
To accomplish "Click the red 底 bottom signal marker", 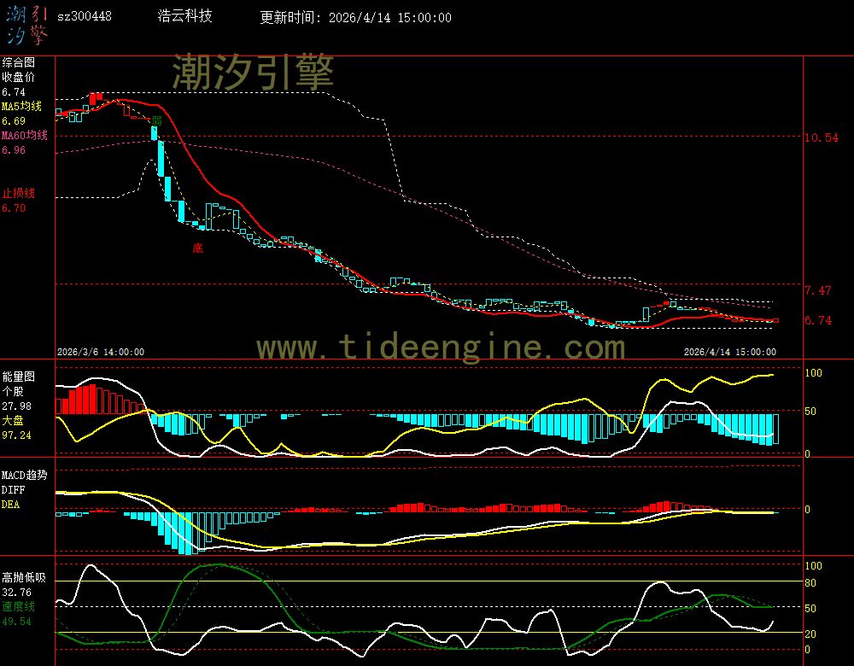I will (x=198, y=248).
